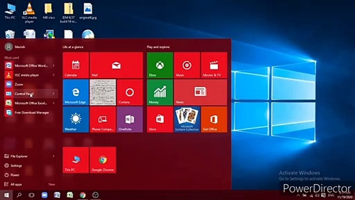
Task: Open the Weather tile
Action: click(x=76, y=119)
